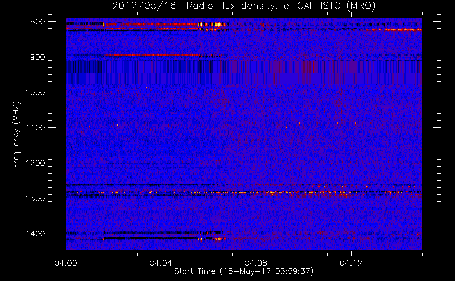Click the 1100 frequency tick label
The height and width of the screenshot is (281, 455).
coord(35,128)
